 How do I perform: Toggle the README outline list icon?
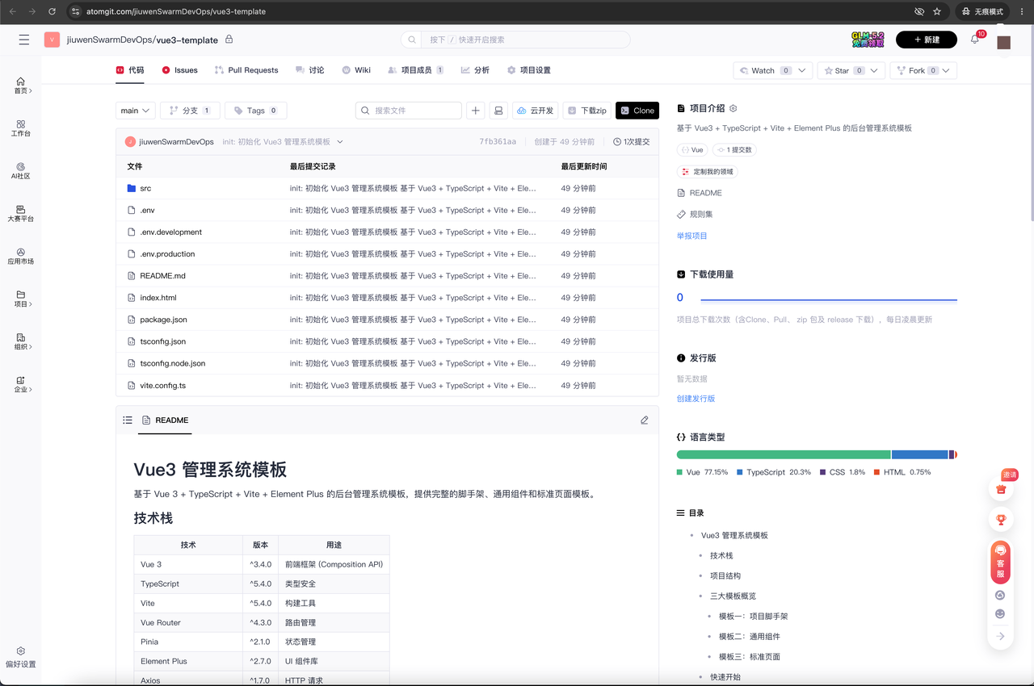coord(128,420)
